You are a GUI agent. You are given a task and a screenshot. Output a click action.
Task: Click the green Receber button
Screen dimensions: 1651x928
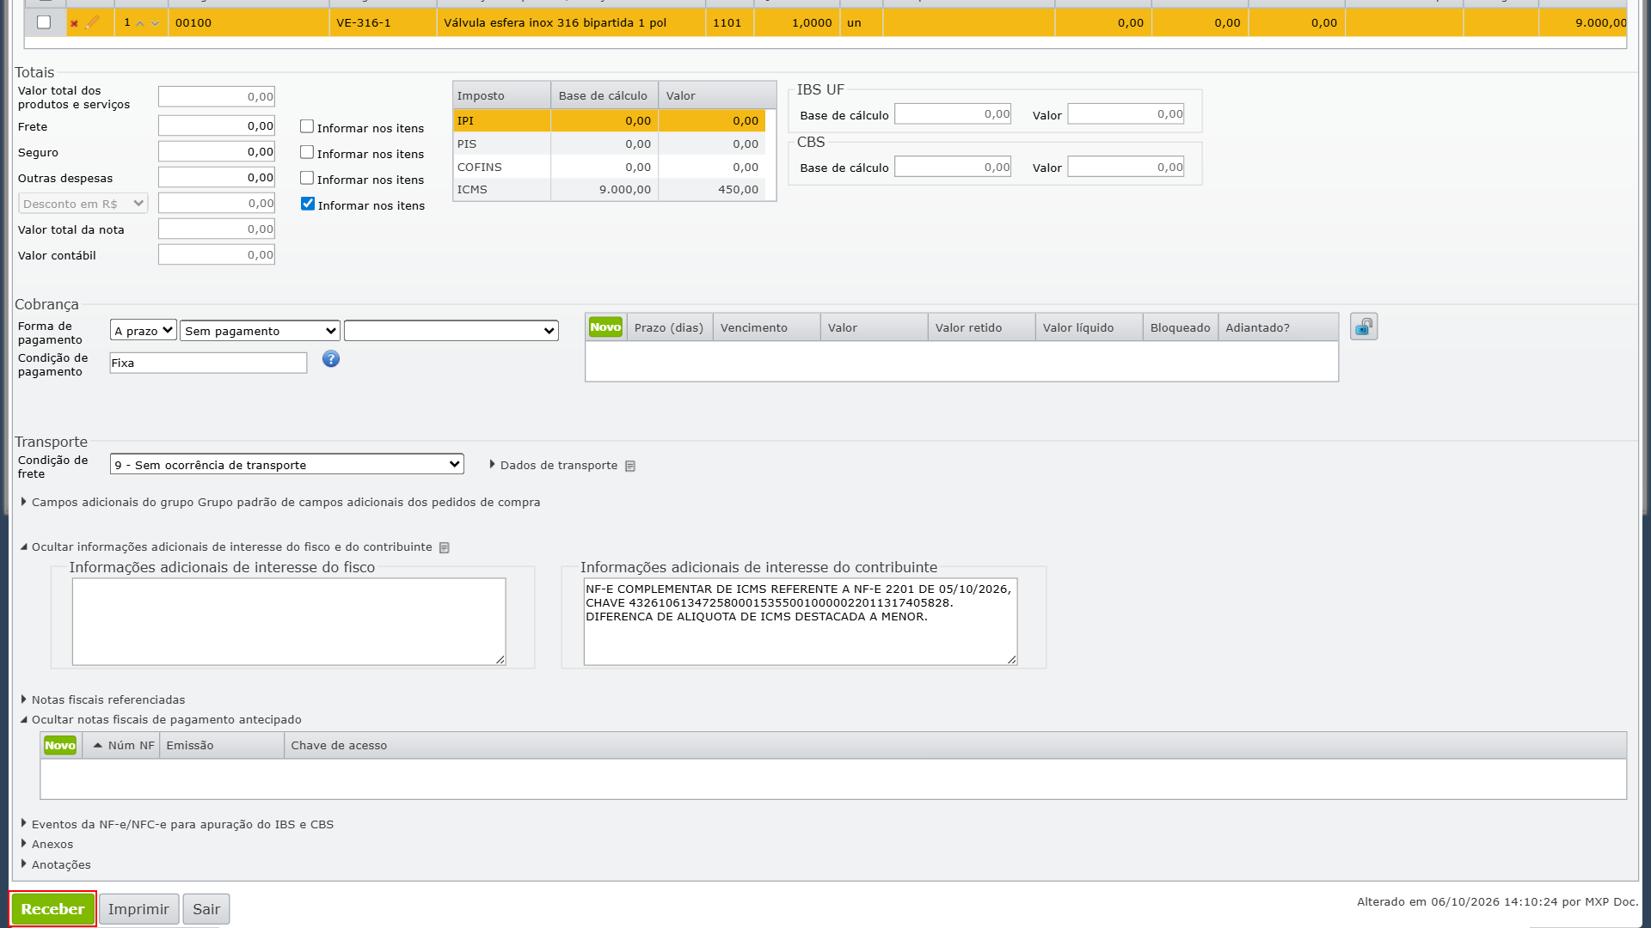click(x=53, y=909)
